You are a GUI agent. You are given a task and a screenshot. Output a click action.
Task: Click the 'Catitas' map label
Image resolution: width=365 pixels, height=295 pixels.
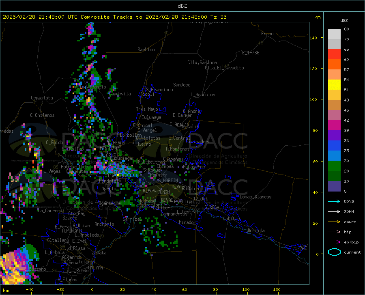point(232,219)
